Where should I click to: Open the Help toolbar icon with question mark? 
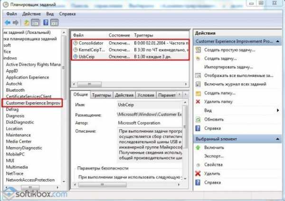pyautogui.click(x=46, y=22)
